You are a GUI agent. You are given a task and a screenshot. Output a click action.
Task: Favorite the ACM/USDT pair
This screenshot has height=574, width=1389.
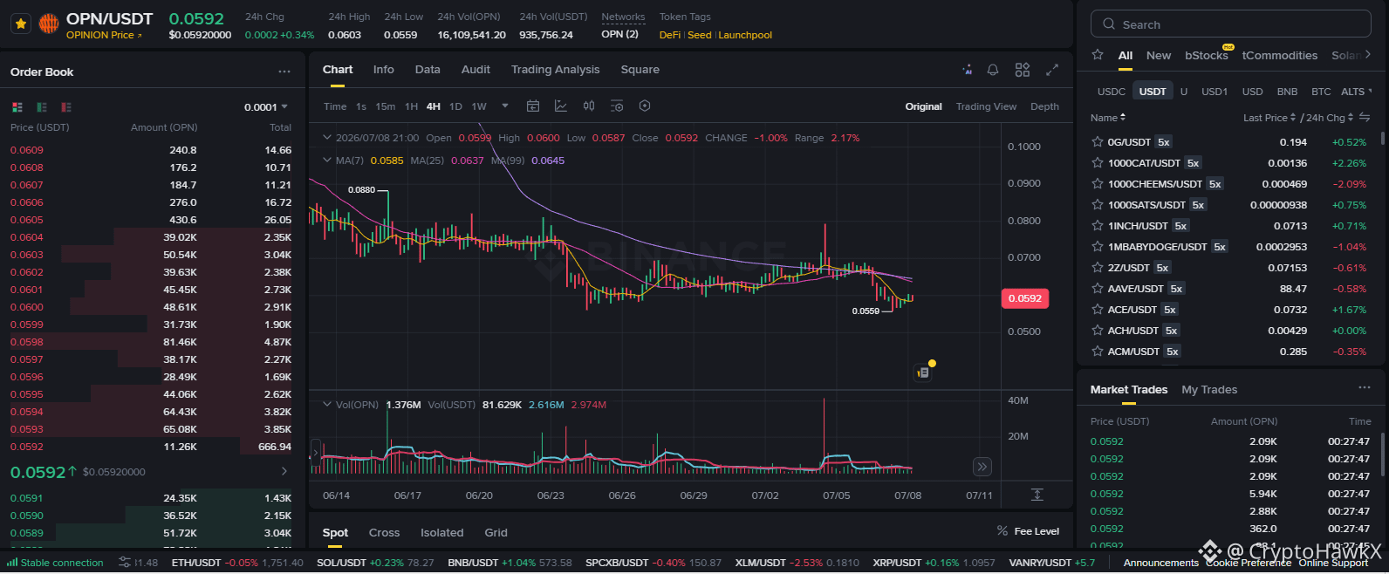tap(1098, 351)
